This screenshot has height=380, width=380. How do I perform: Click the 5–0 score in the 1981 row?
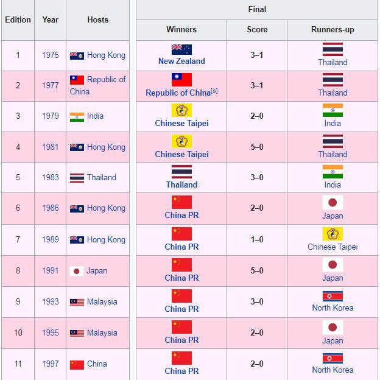coord(257,147)
